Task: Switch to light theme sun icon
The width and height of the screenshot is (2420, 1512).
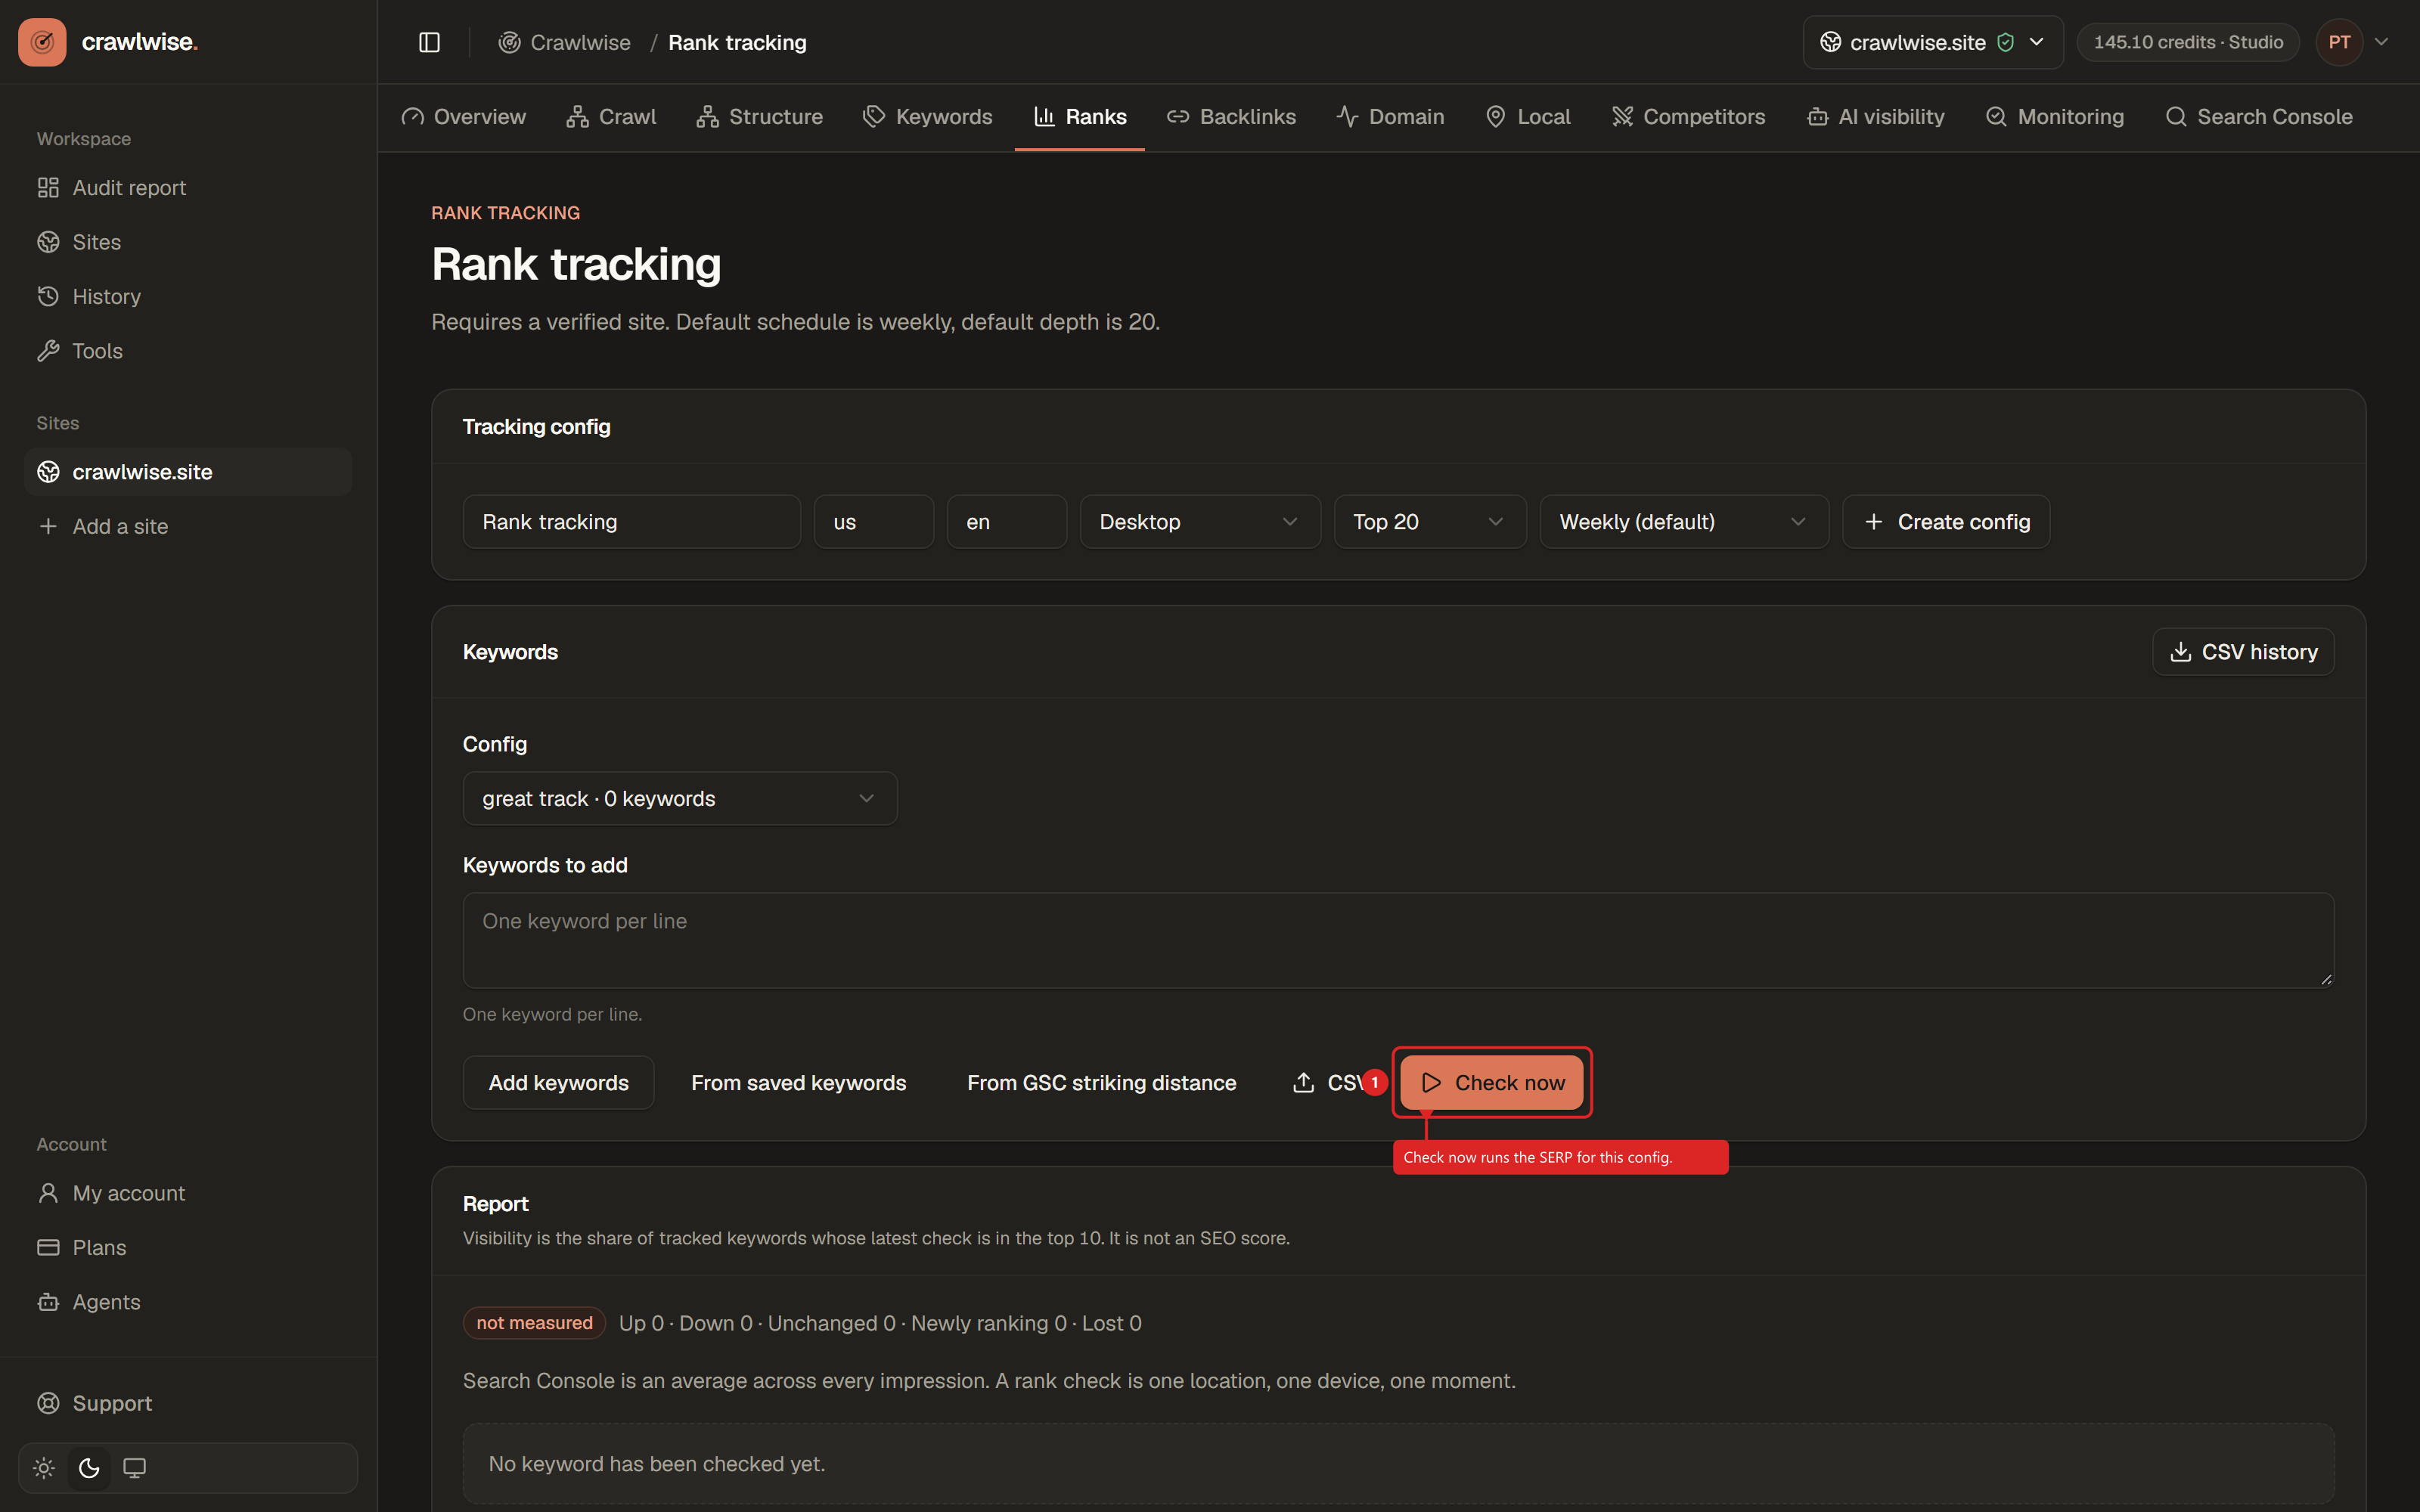Action: tap(44, 1468)
